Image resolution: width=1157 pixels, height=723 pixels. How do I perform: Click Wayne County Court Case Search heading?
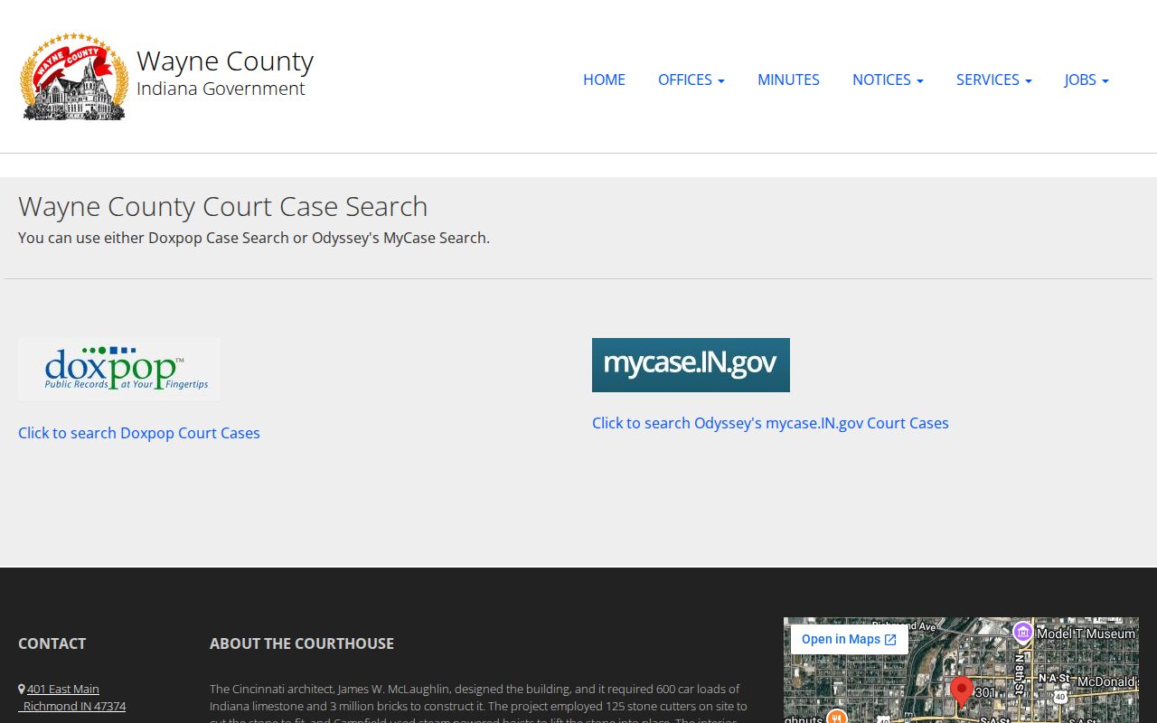point(222,206)
